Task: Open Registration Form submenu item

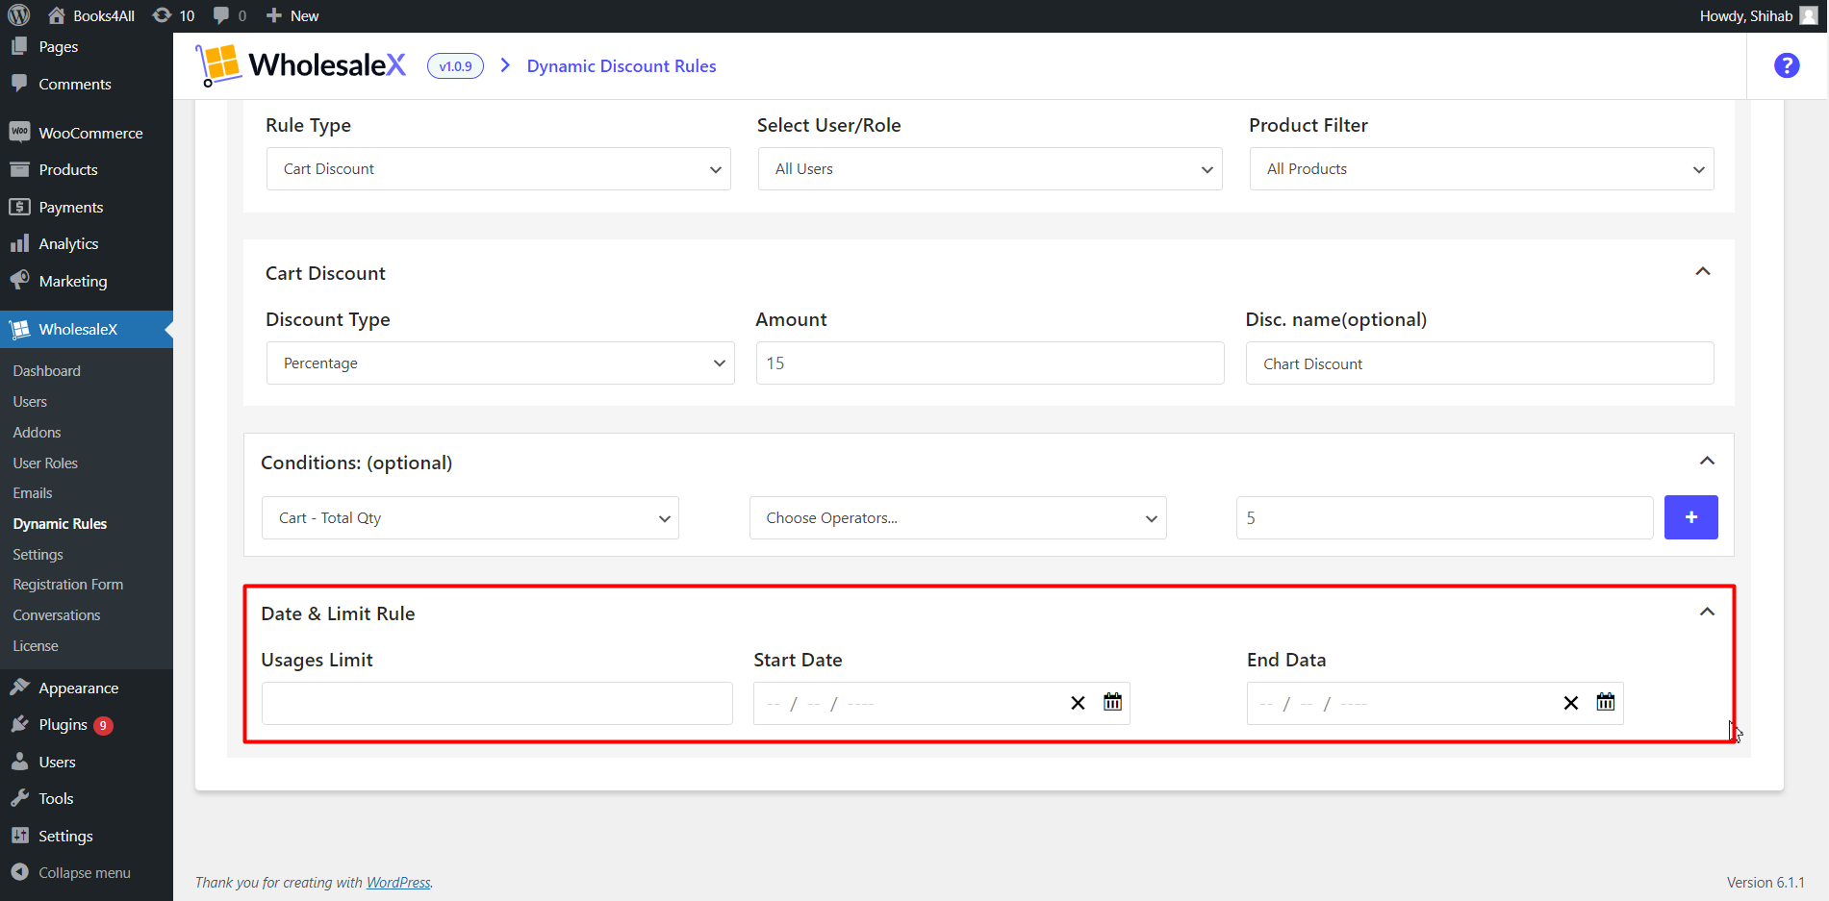Action: click(x=68, y=584)
